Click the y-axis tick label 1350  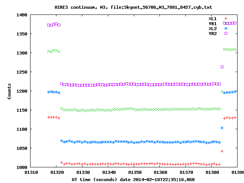(x=22, y=34)
